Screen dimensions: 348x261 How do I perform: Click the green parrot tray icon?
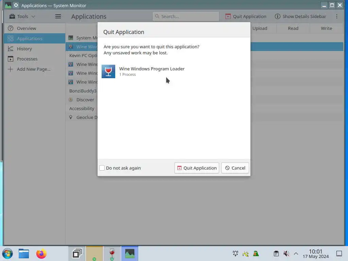(256, 254)
